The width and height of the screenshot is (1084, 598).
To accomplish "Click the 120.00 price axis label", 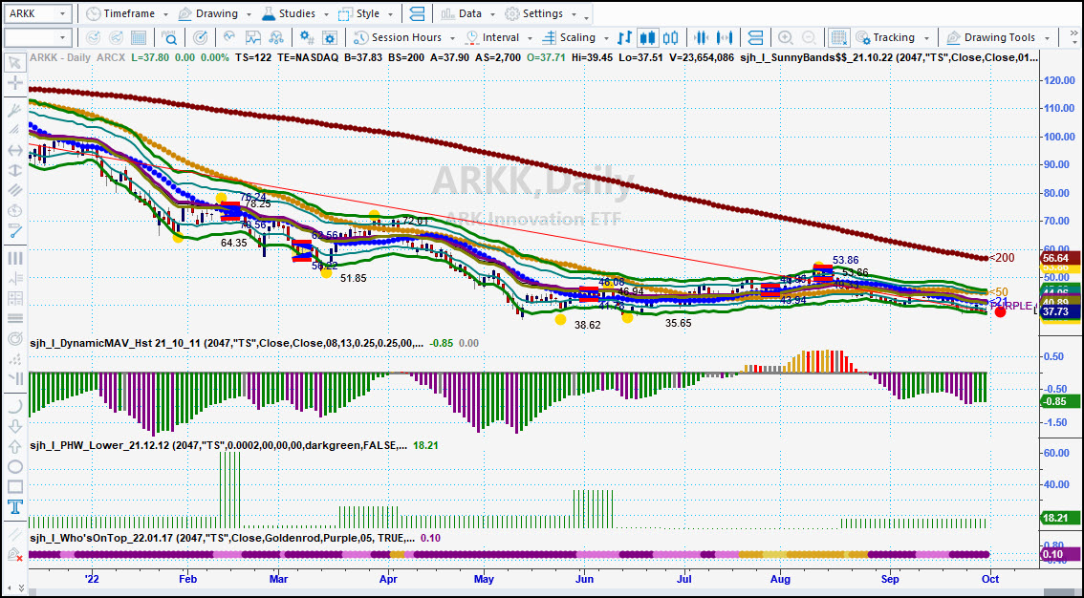I will click(1060, 80).
